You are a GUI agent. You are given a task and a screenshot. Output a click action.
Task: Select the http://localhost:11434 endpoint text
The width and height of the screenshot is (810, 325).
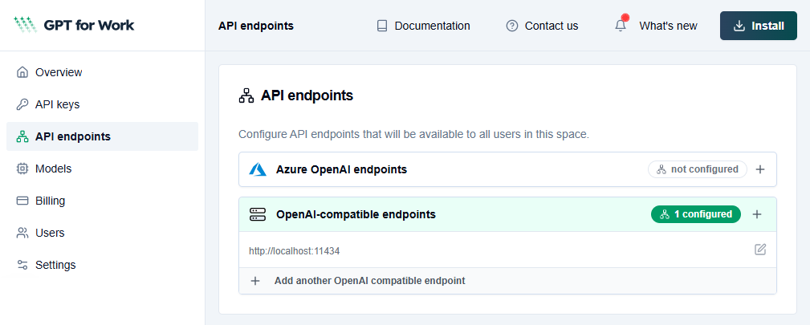click(x=295, y=251)
